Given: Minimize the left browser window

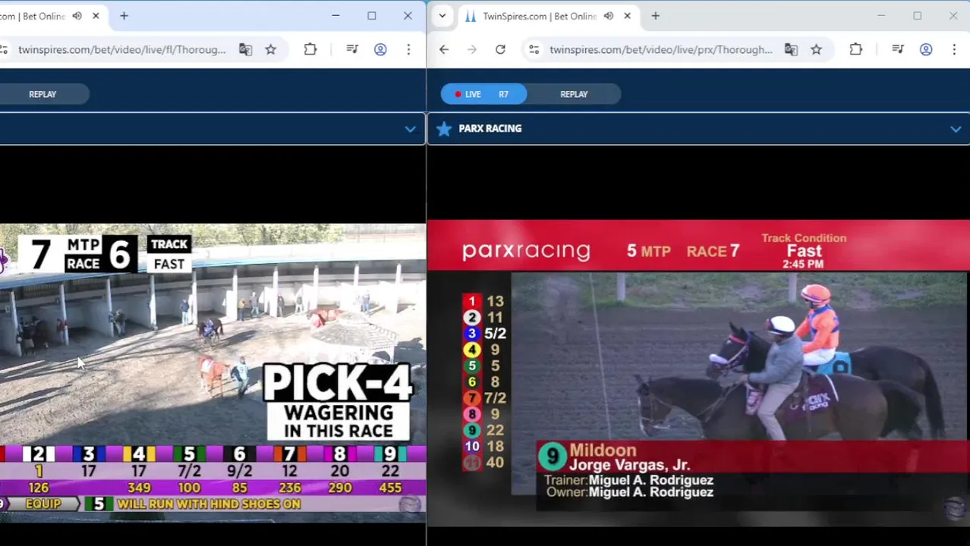Looking at the screenshot, I should 335,16.
